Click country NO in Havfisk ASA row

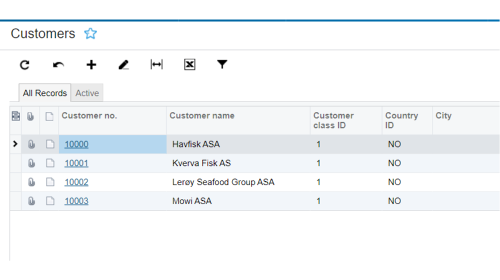point(395,144)
